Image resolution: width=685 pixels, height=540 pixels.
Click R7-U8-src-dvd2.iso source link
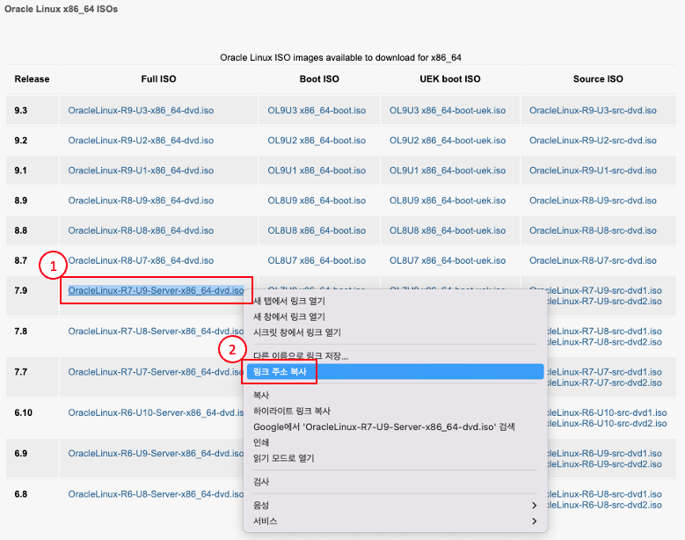[x=605, y=342]
